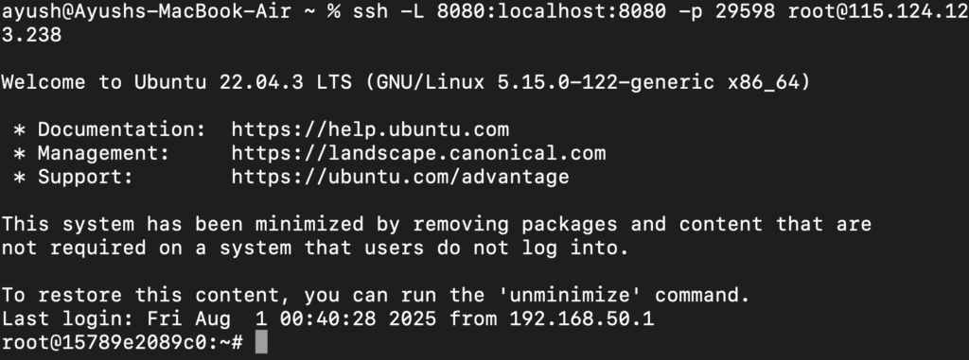
Task: Click the 29598 port number
Action: click(x=745, y=11)
